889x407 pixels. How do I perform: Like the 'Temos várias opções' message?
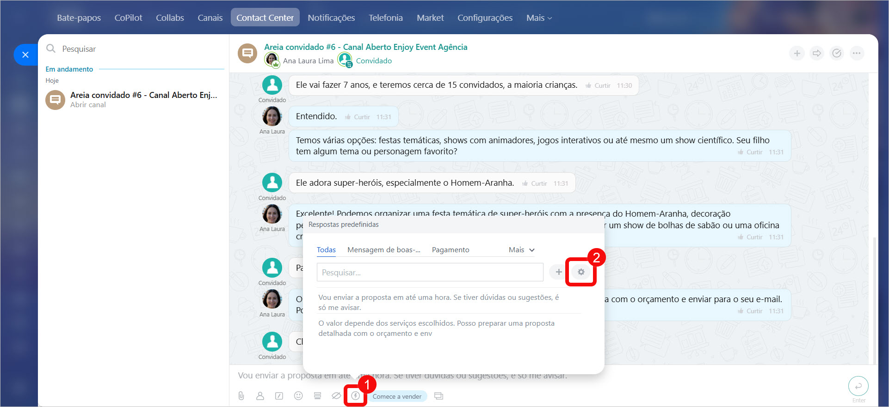click(x=750, y=152)
